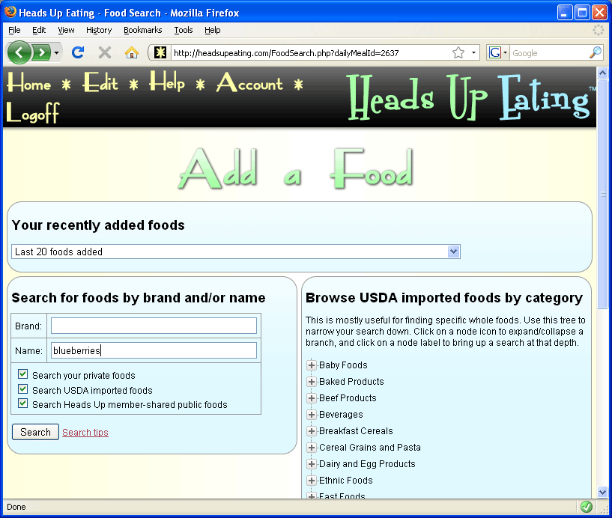Uncheck Search USDA imported foods

click(x=22, y=389)
